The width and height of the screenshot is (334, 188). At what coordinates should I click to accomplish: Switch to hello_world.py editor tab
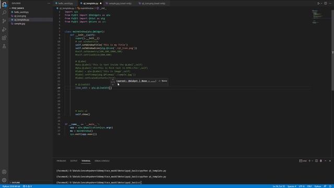[66, 4]
